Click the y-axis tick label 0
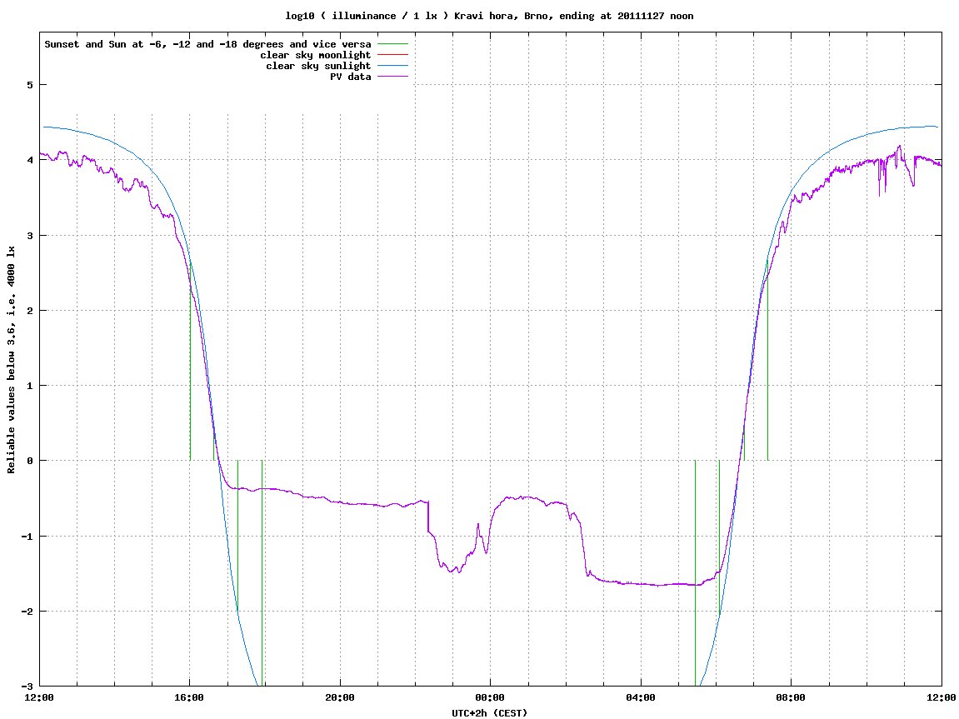 (29, 461)
